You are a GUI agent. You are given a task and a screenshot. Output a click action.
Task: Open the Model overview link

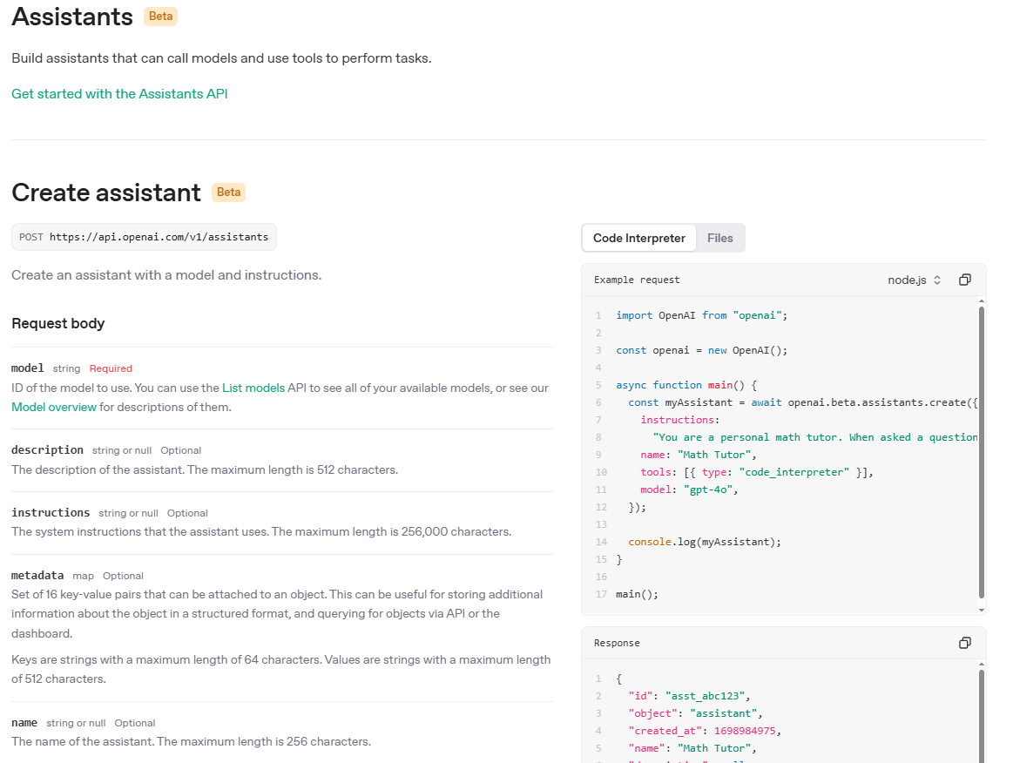click(54, 407)
